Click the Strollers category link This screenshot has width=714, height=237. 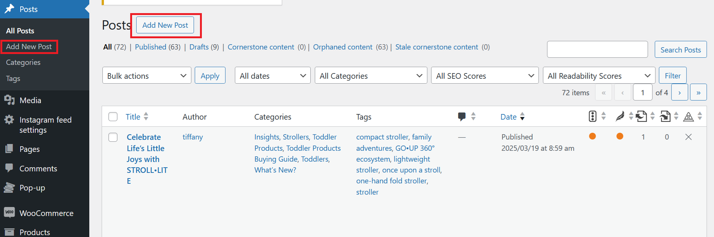click(296, 137)
